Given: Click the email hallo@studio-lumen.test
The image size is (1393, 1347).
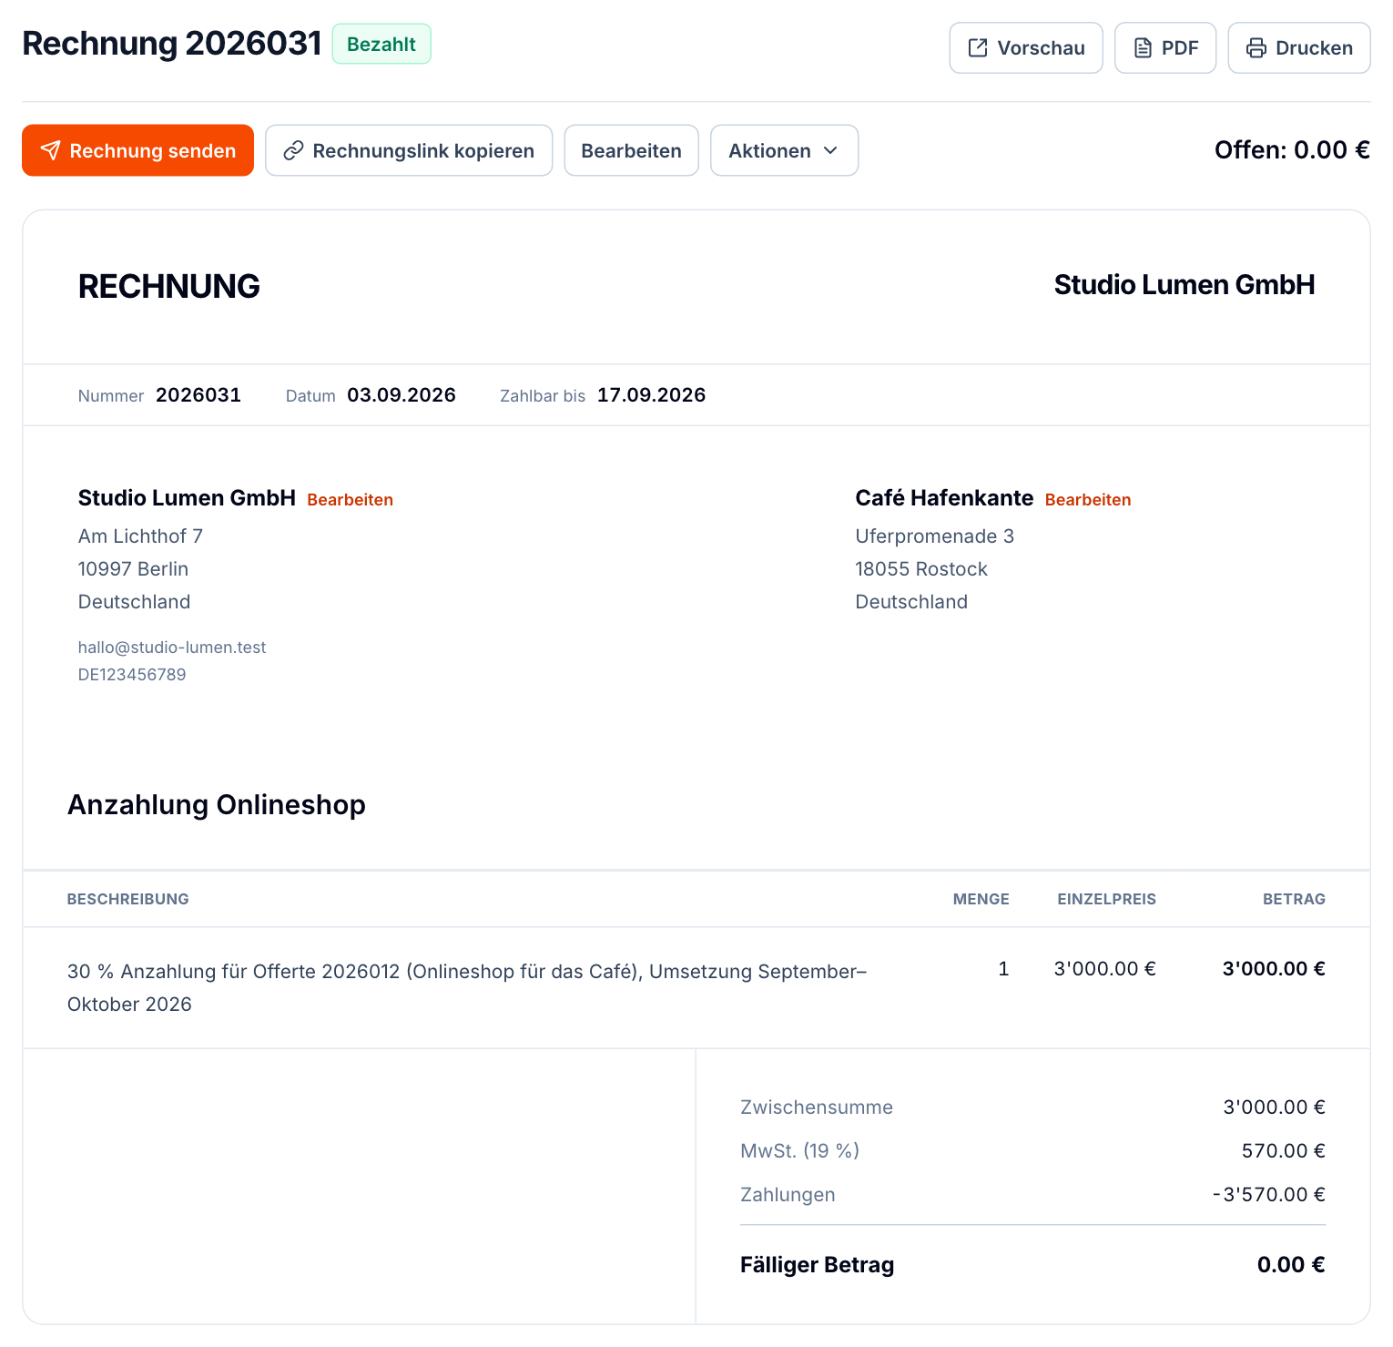Looking at the screenshot, I should click(172, 648).
